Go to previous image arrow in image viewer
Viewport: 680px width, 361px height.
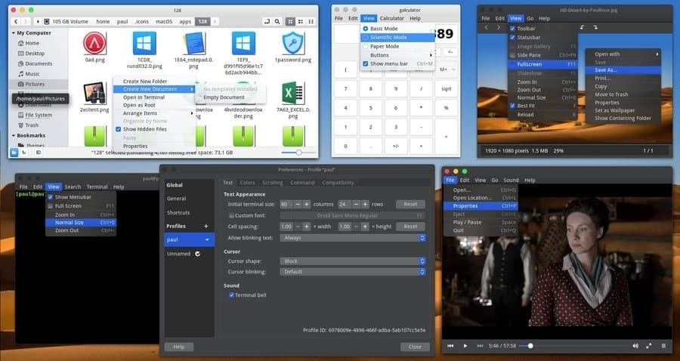(486, 27)
